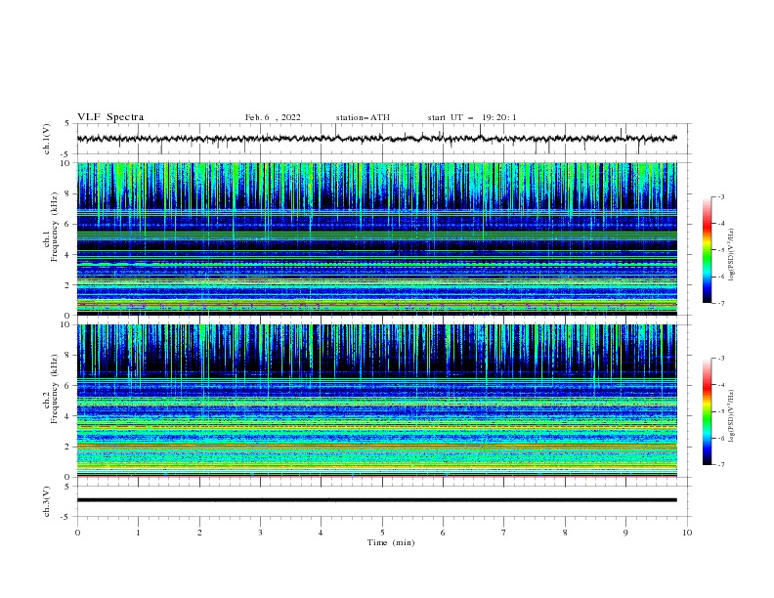Click the "8" kHz tick on ch.2 frequency axis
The width and height of the screenshot is (774, 598).
[67, 356]
